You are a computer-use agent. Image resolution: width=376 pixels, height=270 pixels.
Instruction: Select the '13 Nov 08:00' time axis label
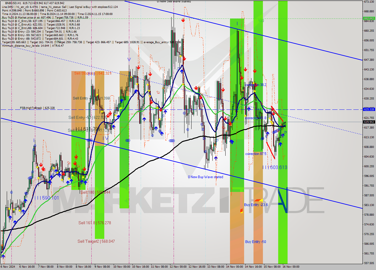coord(216,267)
